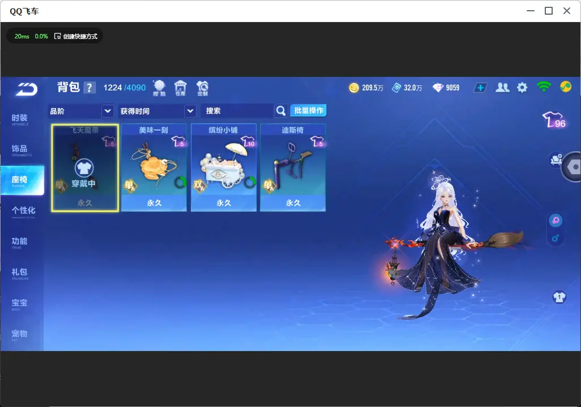Screen dimensions: 581x407
Task: Click the 0.0% packet loss indicator
Action: tap(41, 36)
